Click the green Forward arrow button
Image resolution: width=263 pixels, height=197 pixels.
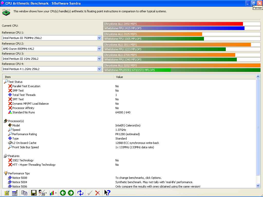pyautogui.click(x=71, y=193)
